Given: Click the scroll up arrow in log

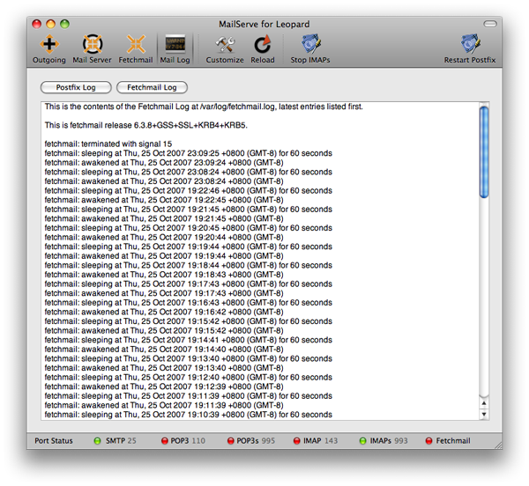Looking at the screenshot, I should (x=483, y=402).
